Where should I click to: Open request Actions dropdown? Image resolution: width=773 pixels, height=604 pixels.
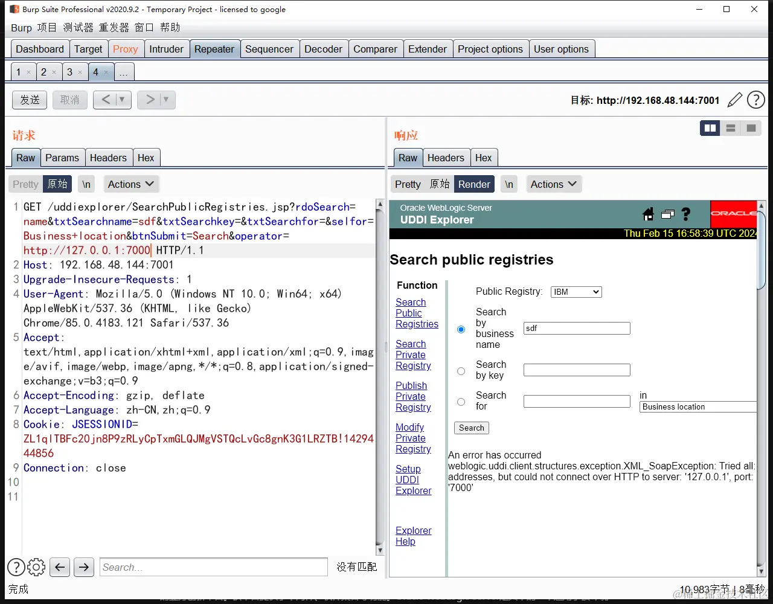[x=131, y=184]
